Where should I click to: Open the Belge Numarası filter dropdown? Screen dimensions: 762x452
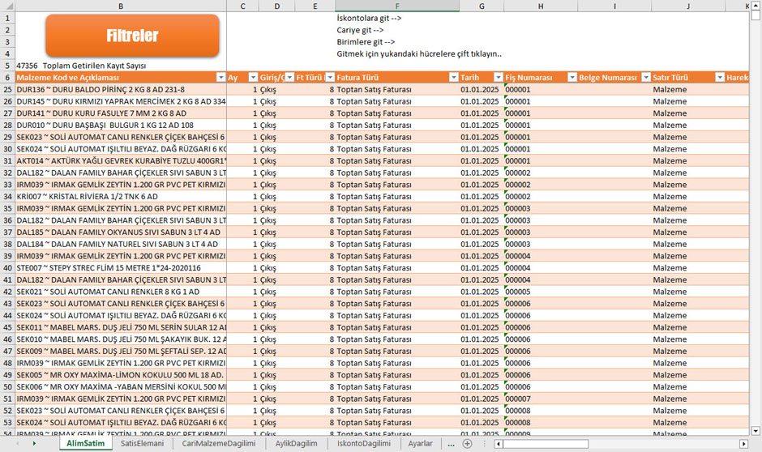646,77
